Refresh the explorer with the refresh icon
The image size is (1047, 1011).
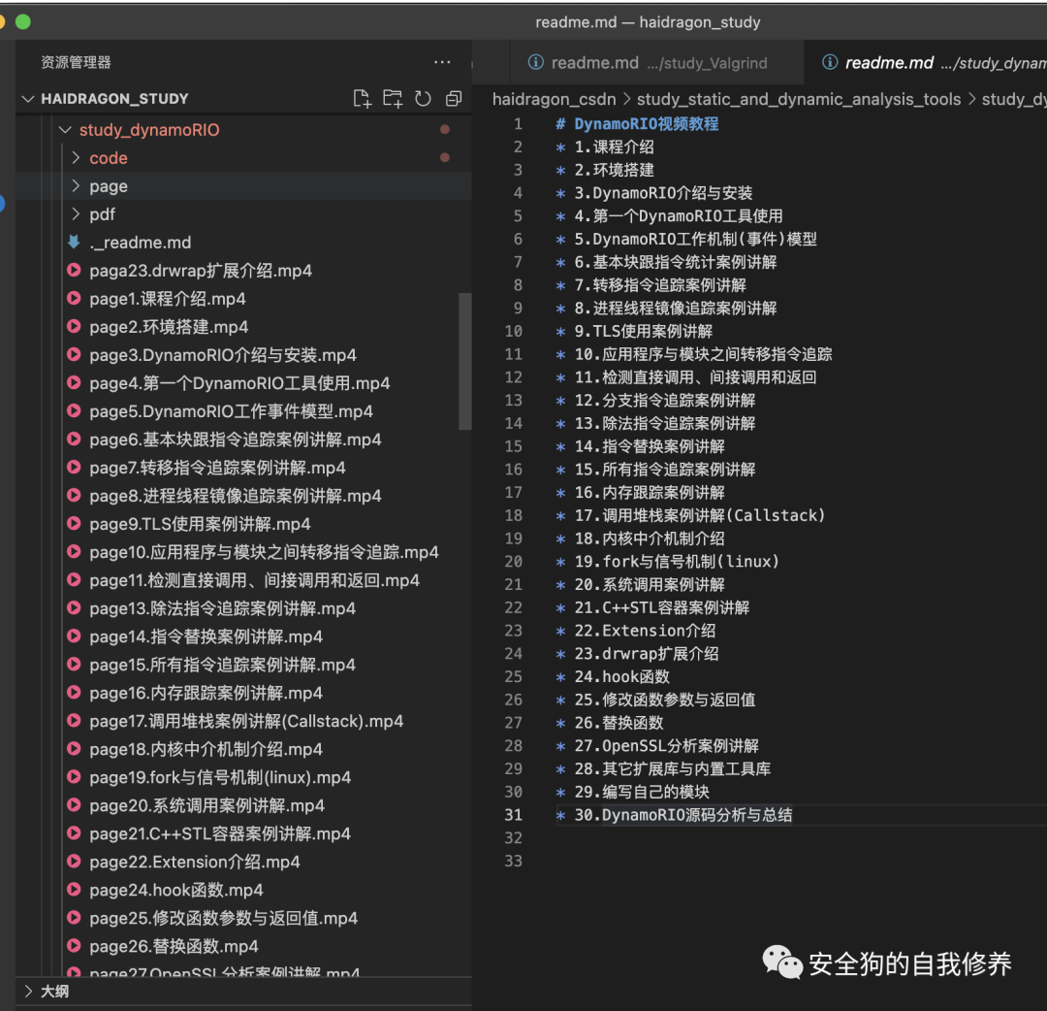423,99
